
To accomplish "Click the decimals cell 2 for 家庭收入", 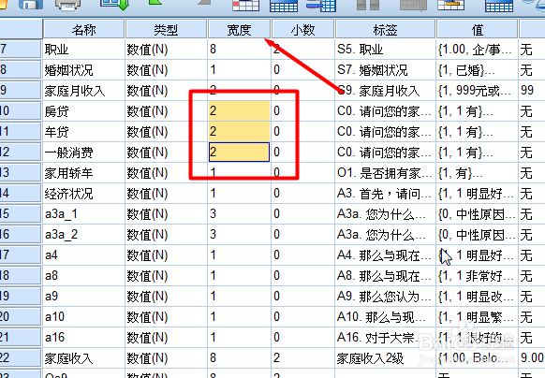I will coord(302,357).
